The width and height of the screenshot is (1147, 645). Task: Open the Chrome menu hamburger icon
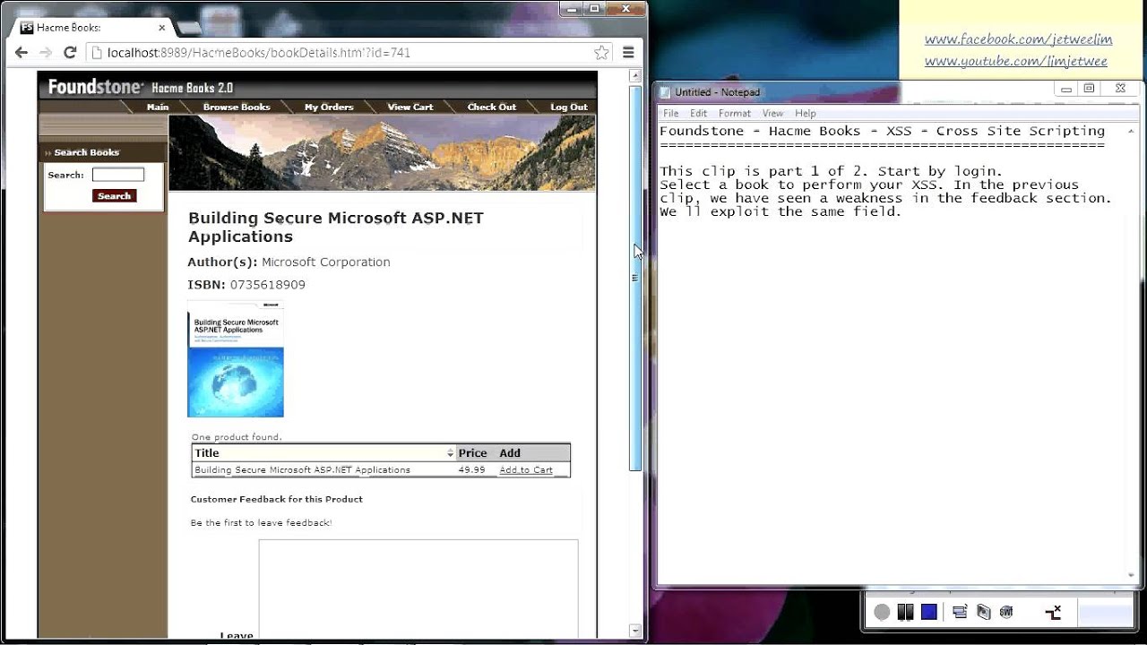click(x=628, y=53)
